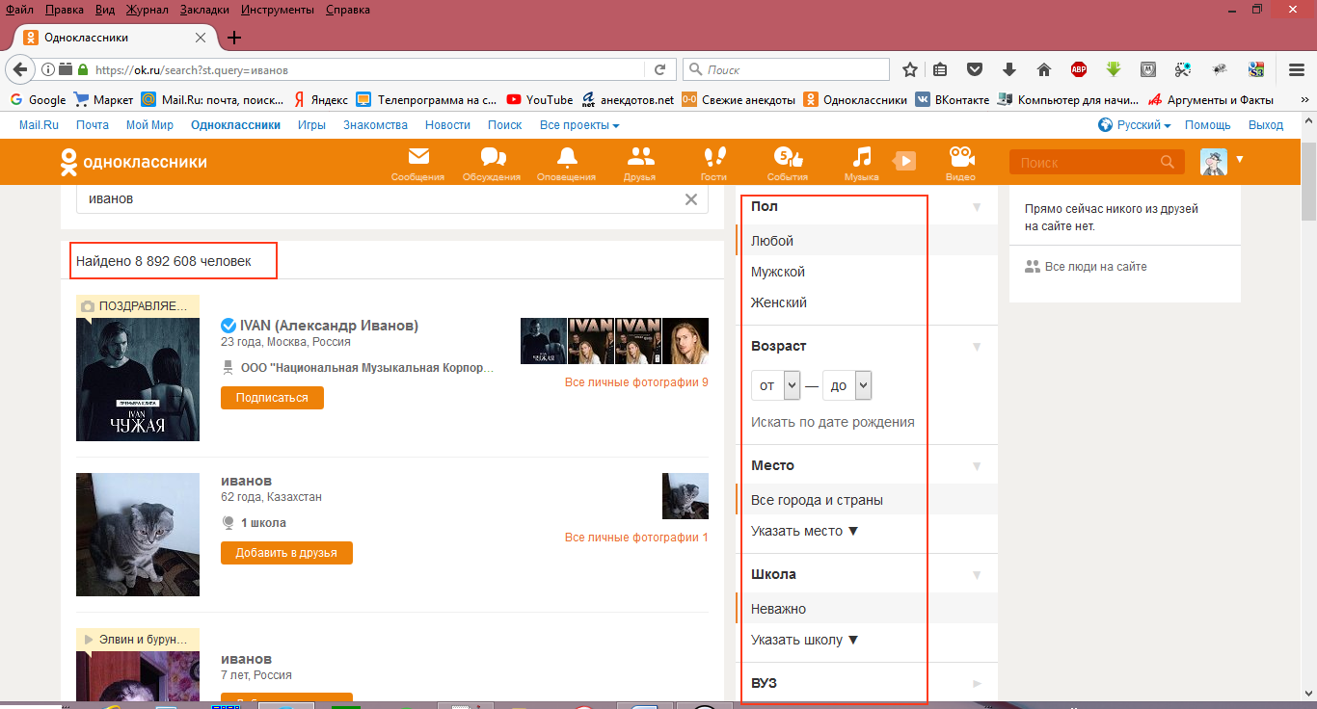Open Правка menu
The image size is (1317, 709).
65,10
